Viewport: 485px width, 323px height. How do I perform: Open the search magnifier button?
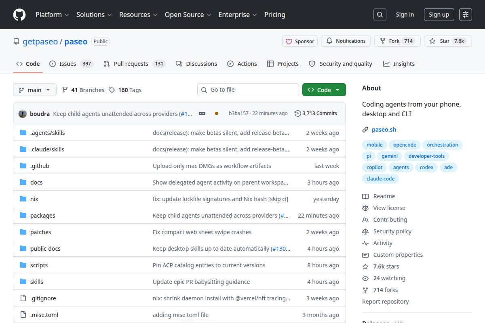[380, 15]
